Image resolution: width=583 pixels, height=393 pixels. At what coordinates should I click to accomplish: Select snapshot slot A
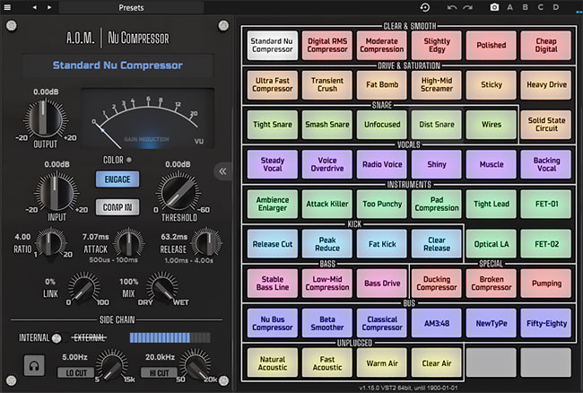[x=509, y=7]
